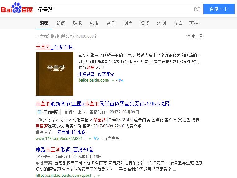The width and height of the screenshot is (237, 178).
Task: Open the 更多» menu
Action: 195,23
